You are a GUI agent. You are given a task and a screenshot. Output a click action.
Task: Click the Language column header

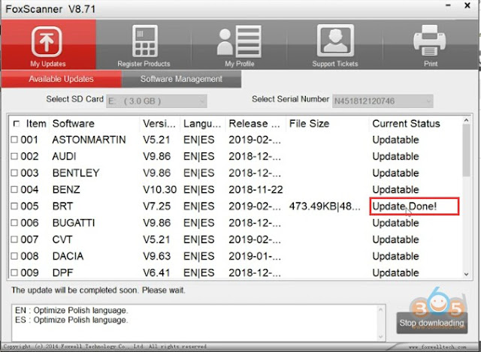[202, 124]
